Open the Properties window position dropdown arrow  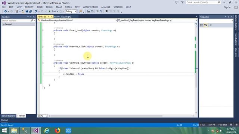point(226,17)
